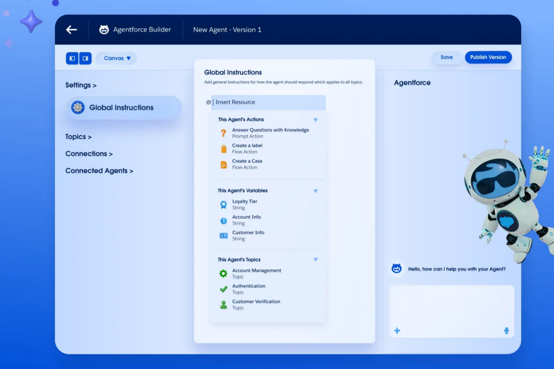Toggle the right panel layout button

[x=85, y=58]
